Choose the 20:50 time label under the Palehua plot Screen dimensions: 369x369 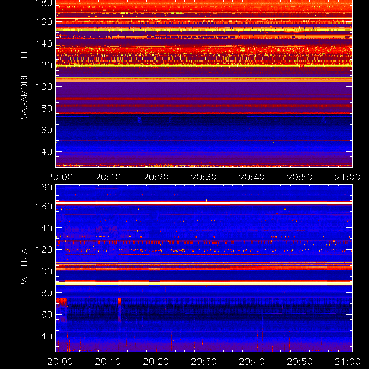[x=300, y=362]
